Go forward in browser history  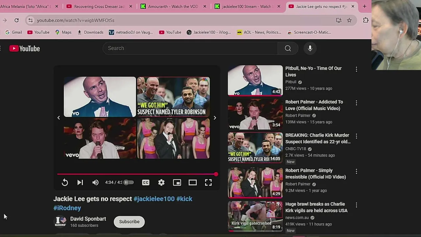click(5, 20)
